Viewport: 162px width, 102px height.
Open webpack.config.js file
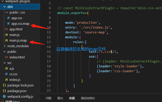(x=20, y=97)
